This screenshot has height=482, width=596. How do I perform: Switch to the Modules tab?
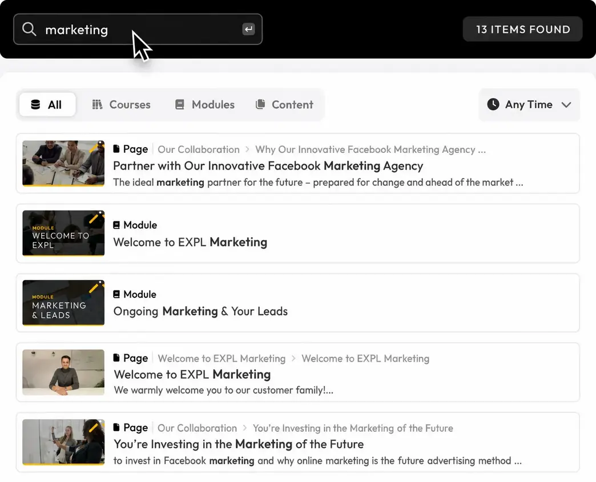click(205, 104)
